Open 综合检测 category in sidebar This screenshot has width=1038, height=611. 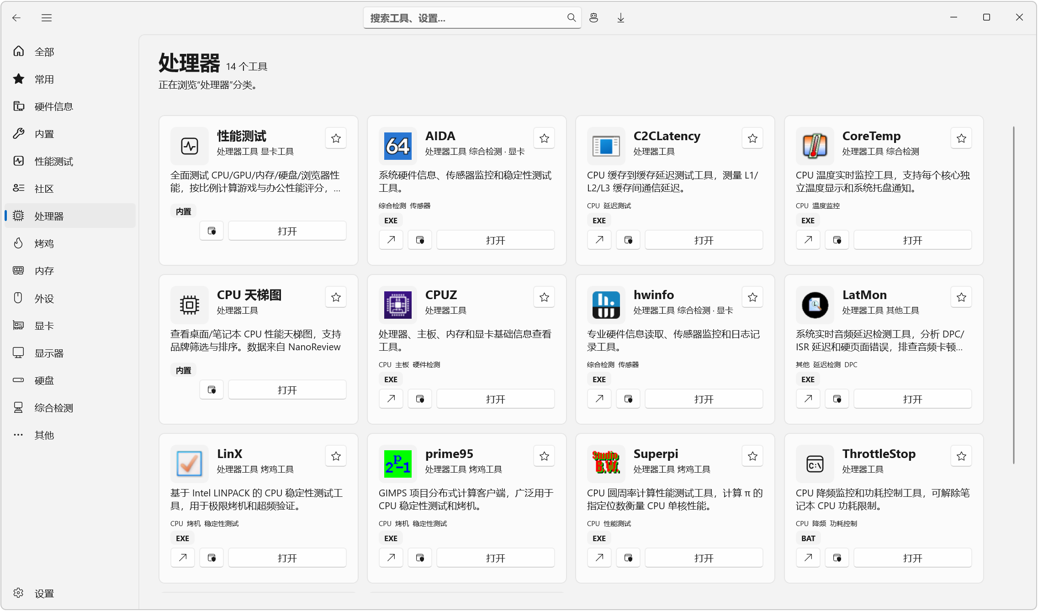click(x=70, y=408)
